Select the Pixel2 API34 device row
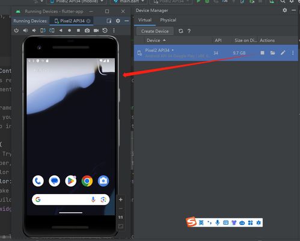The width and height of the screenshot is (300, 241). [x=216, y=53]
